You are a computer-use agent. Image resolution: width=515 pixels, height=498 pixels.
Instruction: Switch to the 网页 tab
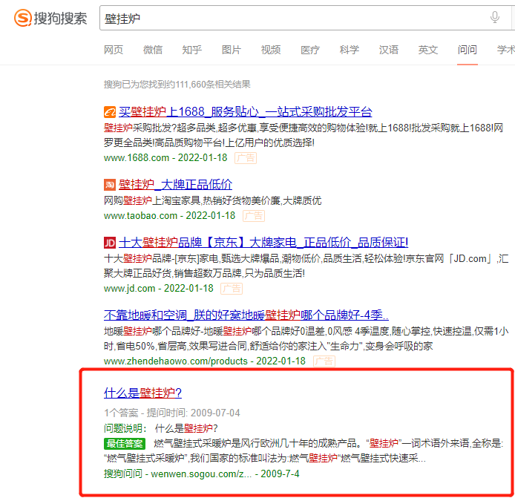tap(114, 50)
